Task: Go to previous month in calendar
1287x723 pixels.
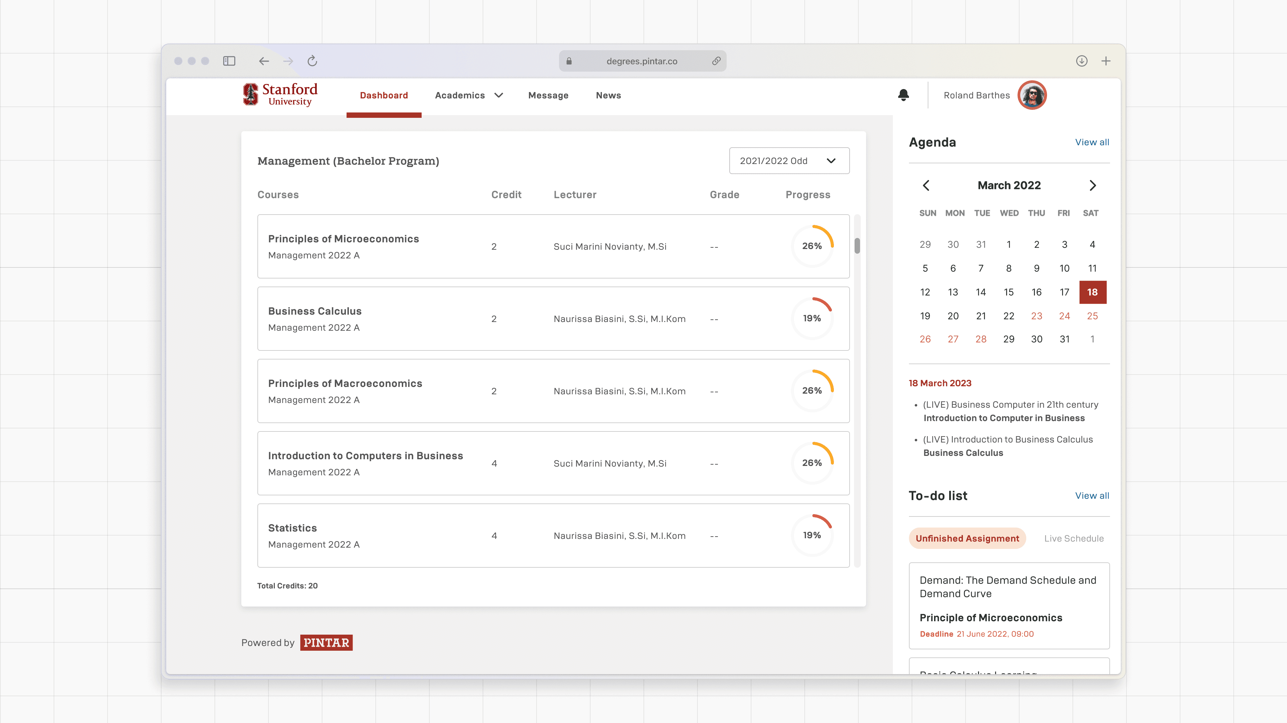Action: (926, 186)
